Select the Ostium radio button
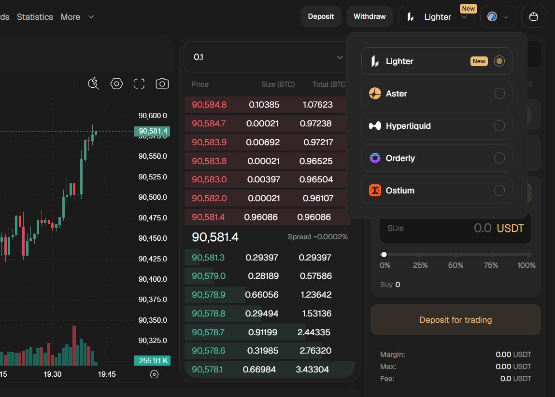555x397 pixels. tap(499, 190)
